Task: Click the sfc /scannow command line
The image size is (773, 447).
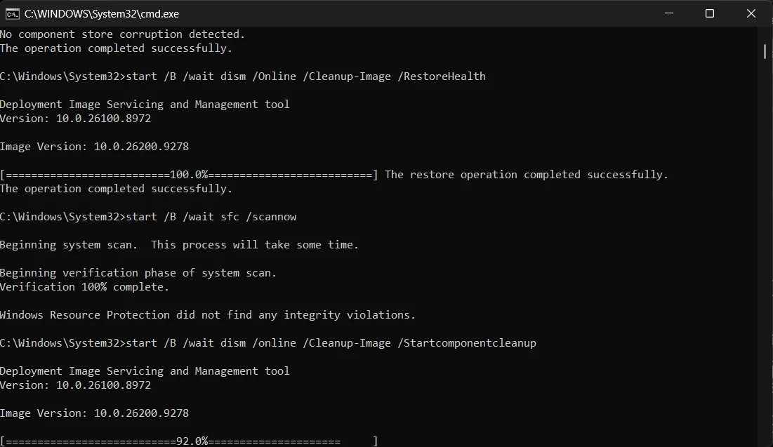Action: click(148, 217)
